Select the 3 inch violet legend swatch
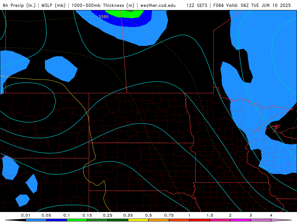Screen dimensions: 297x222 coord(261,220)
